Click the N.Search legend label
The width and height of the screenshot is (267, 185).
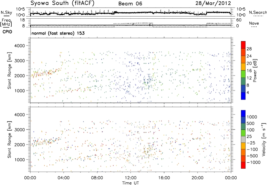(258, 12)
